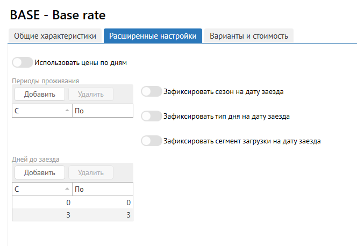This screenshot has width=357, height=246.
Task: Click 'По' column header in Периоды проживания
Action: coord(102,111)
